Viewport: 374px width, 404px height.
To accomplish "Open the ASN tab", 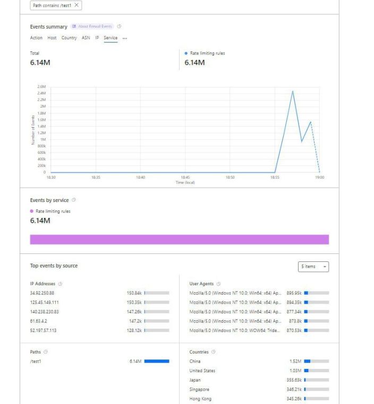I will 86,38.
